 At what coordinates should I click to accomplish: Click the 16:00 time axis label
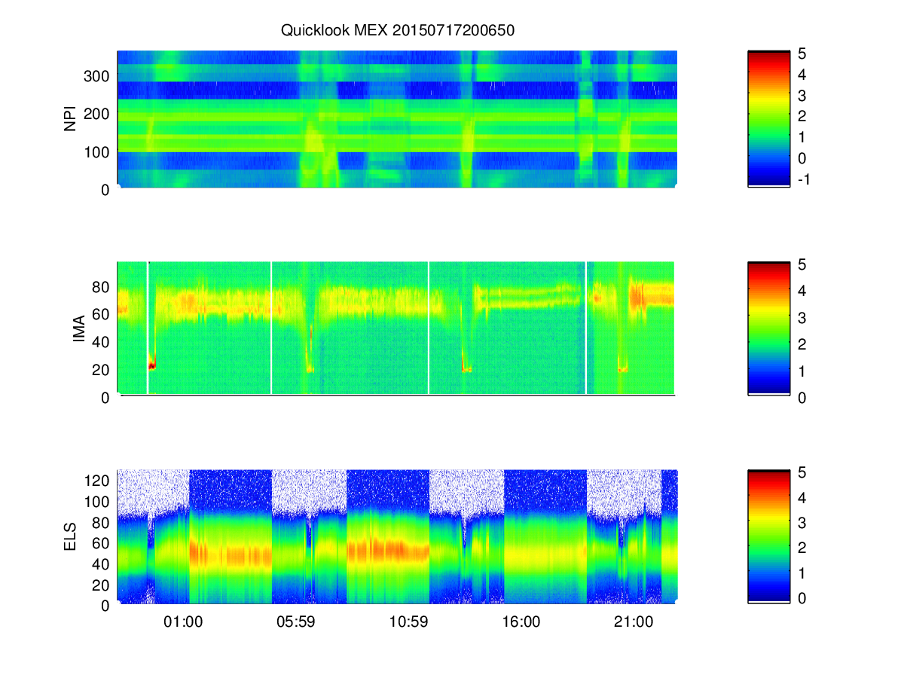coord(521,622)
